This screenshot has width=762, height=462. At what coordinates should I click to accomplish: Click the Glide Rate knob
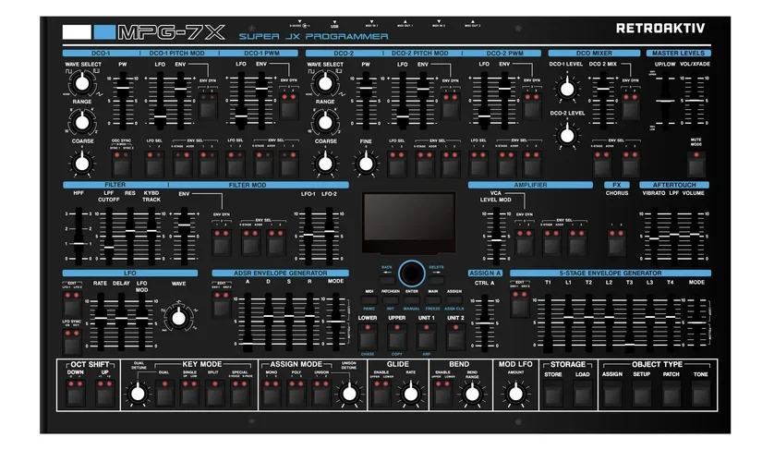click(x=411, y=394)
